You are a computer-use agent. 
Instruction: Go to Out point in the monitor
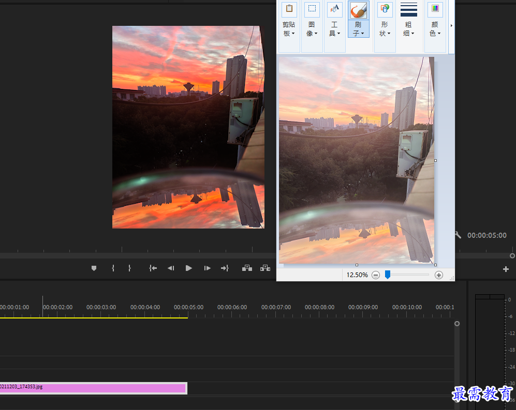(225, 268)
